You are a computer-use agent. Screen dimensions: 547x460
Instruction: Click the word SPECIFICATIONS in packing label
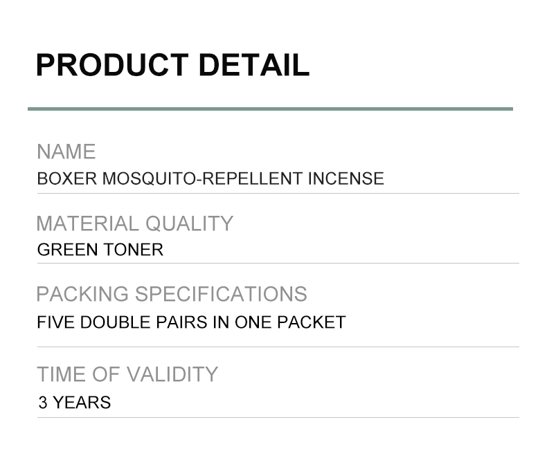221,294
